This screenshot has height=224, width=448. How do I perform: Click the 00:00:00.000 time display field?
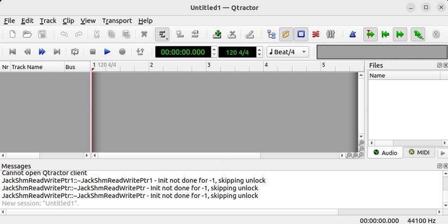(183, 52)
